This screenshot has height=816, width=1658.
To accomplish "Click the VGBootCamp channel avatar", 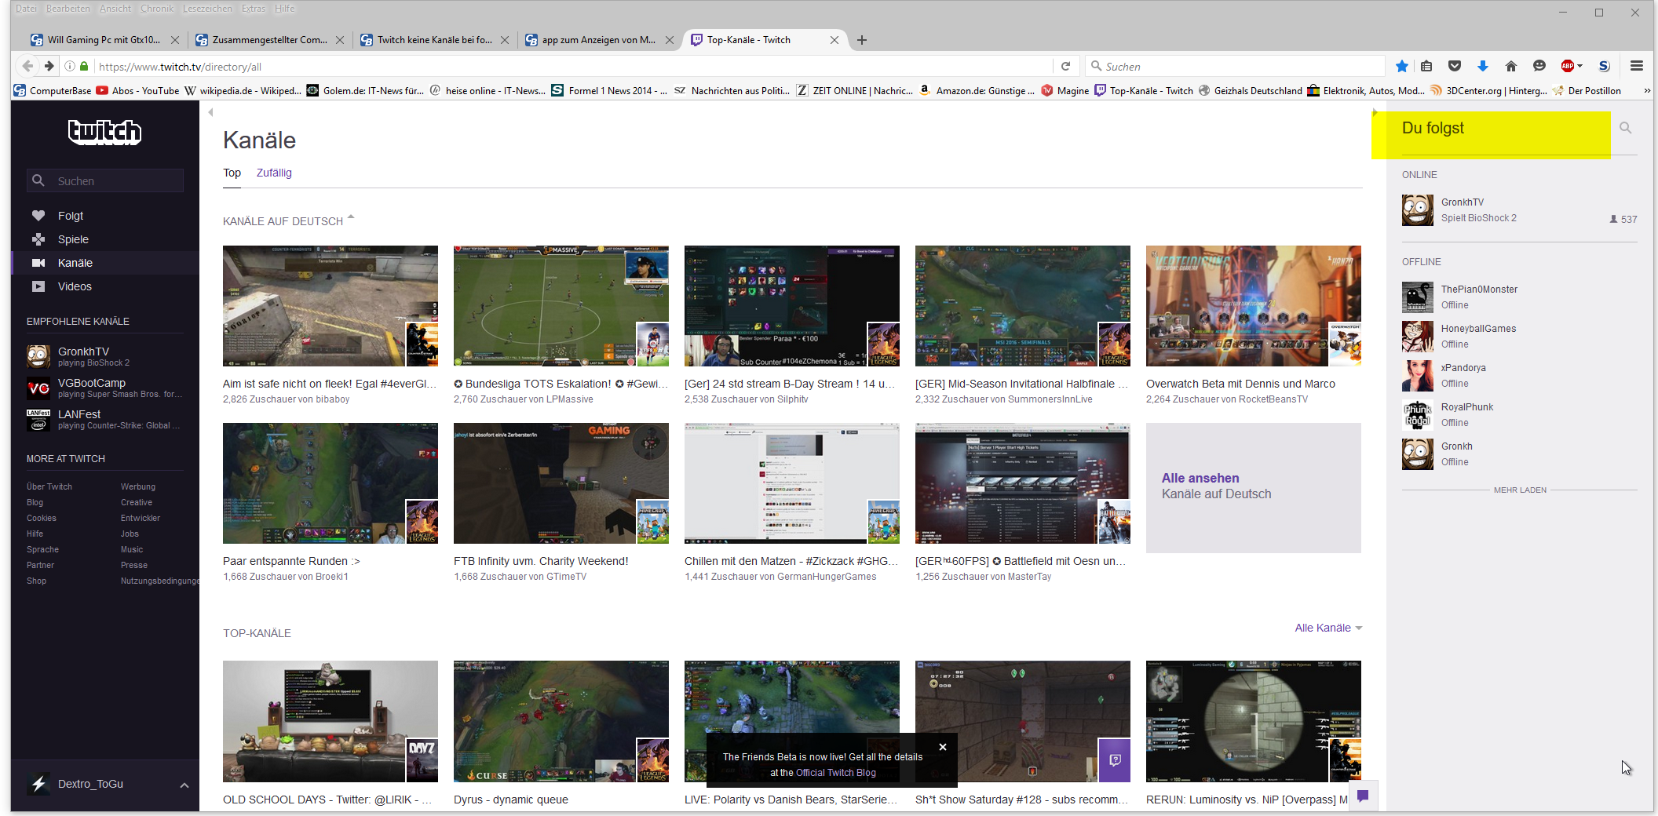I will click(x=38, y=388).
